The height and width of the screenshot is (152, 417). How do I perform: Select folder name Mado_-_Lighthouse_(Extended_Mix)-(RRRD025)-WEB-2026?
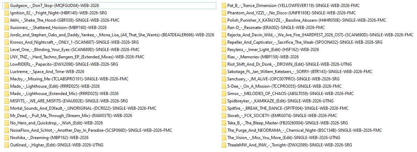click(64, 94)
